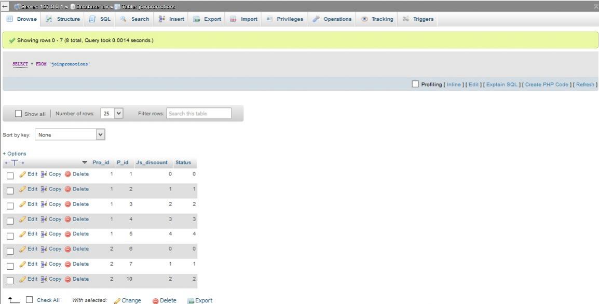Click the red Delete icon in row P_id 6

point(67,249)
